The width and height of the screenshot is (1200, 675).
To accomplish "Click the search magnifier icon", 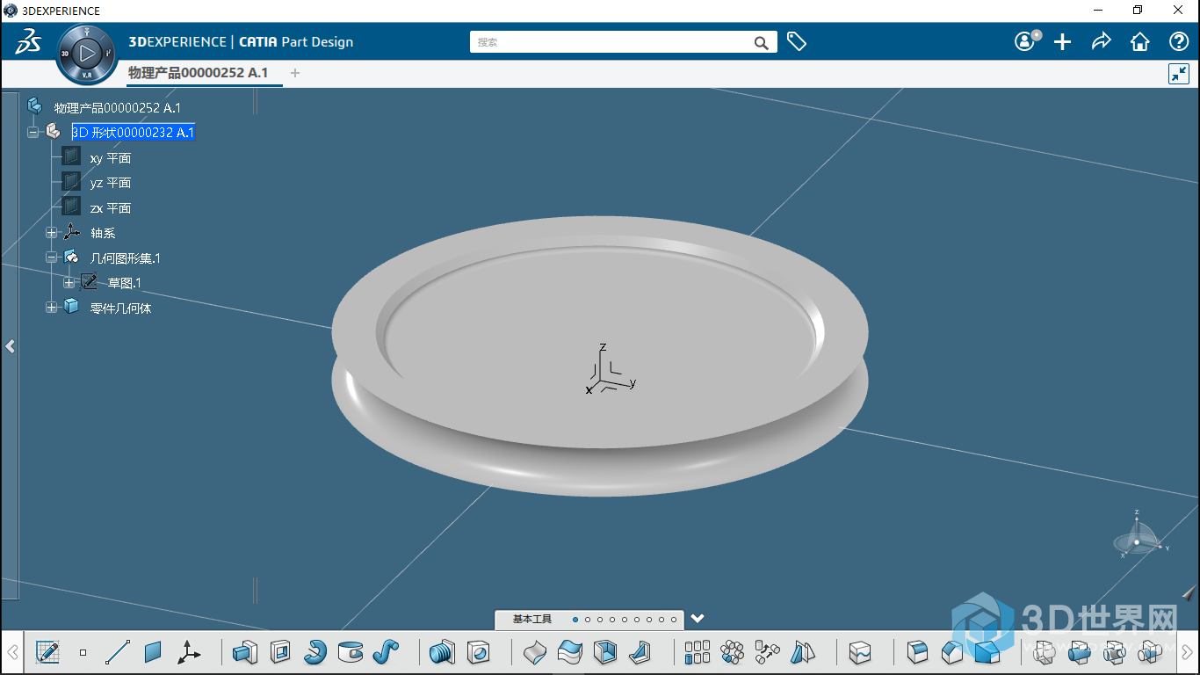I will (x=762, y=42).
